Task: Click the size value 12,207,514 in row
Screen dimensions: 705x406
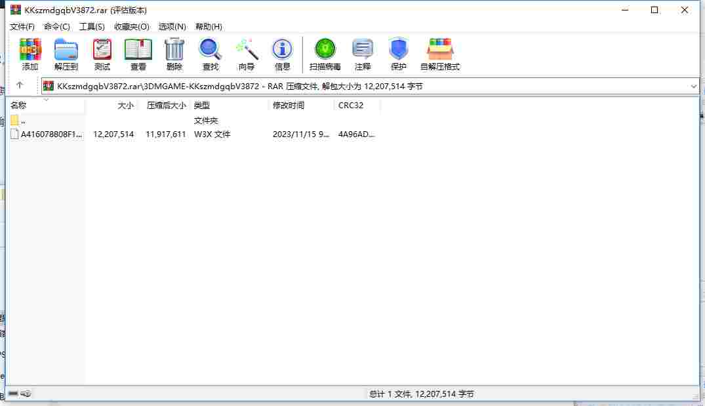Action: (113, 134)
